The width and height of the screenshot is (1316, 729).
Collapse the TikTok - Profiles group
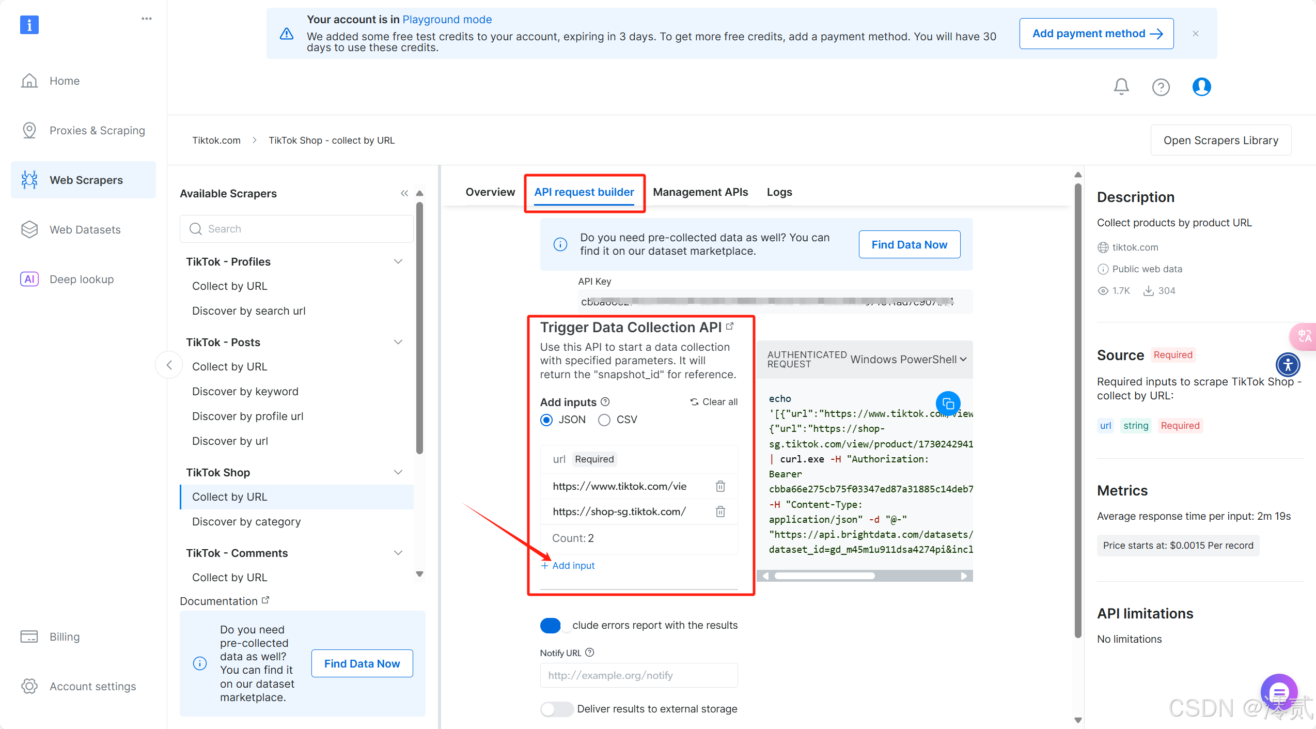[398, 261]
